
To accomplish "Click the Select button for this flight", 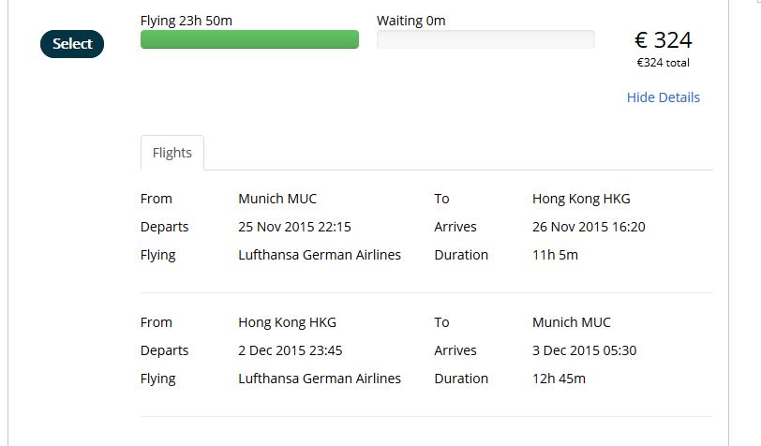I will (x=72, y=44).
